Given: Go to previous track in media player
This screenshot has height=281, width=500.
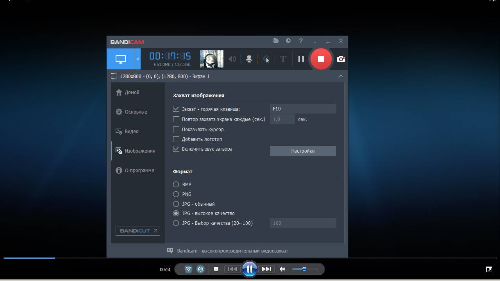Looking at the screenshot, I should pos(232,269).
